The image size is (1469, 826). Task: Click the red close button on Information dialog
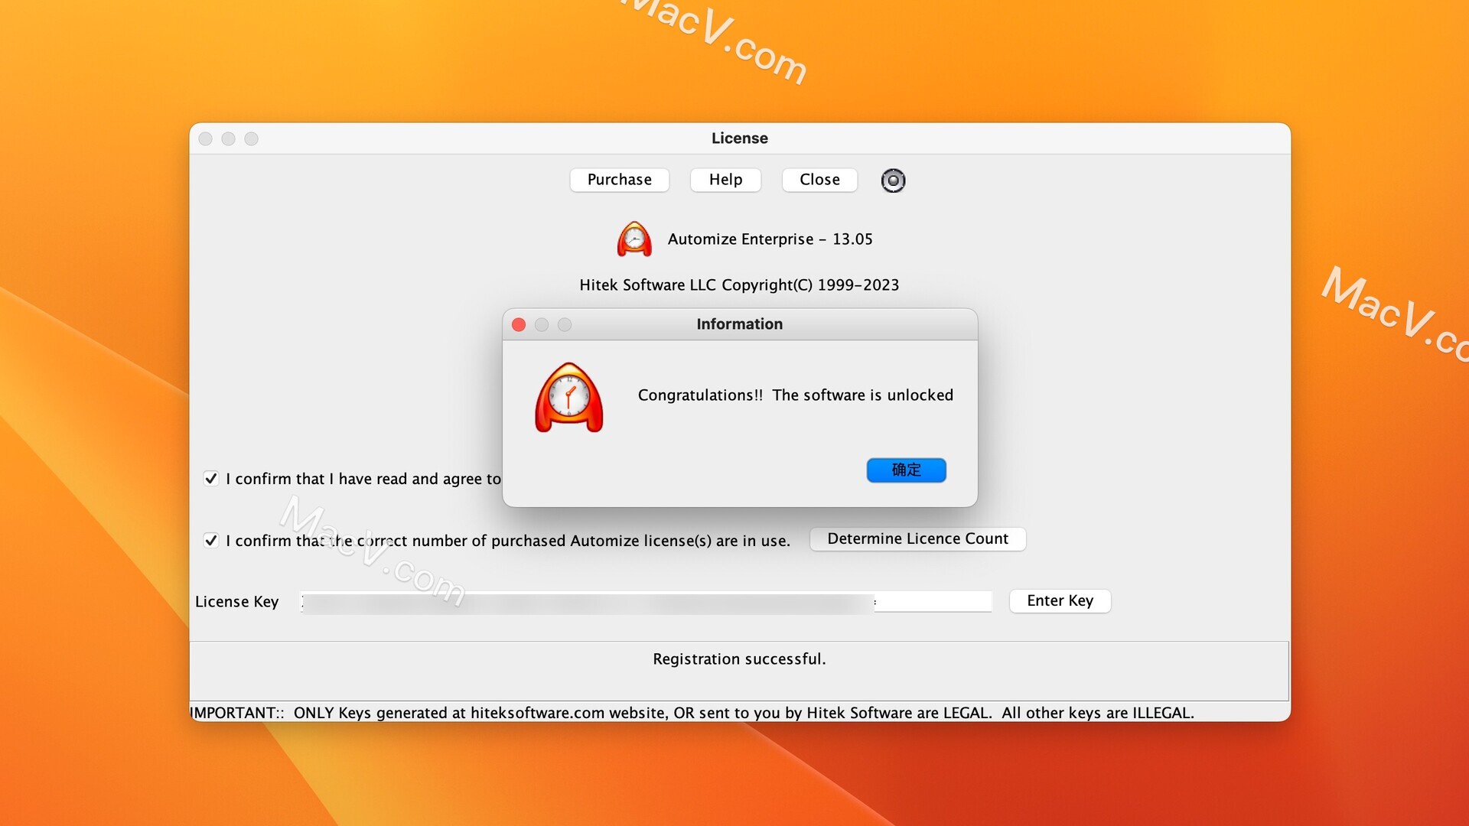[x=520, y=324]
